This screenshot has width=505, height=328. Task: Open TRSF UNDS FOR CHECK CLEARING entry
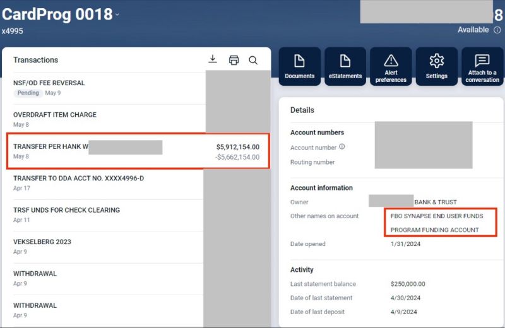66,210
